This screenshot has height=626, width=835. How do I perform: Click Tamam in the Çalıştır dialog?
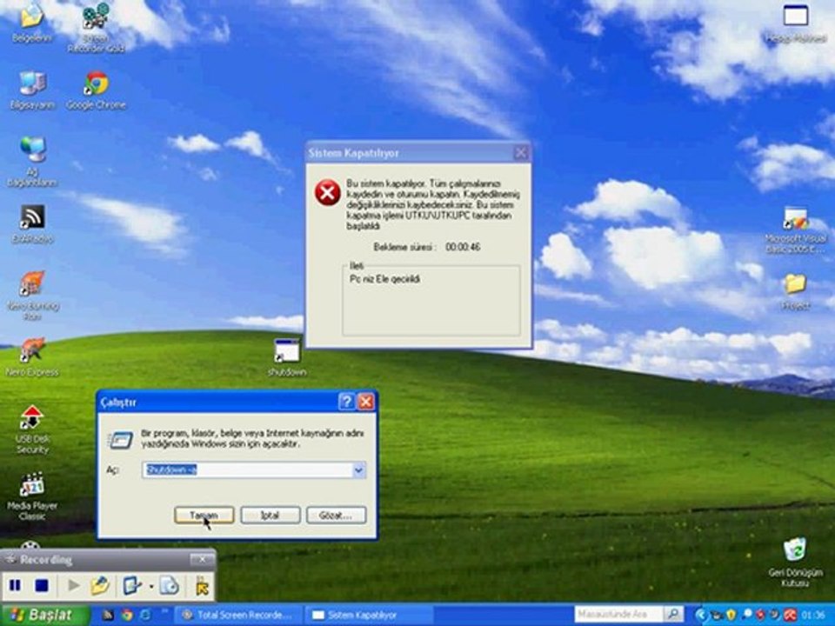204,515
